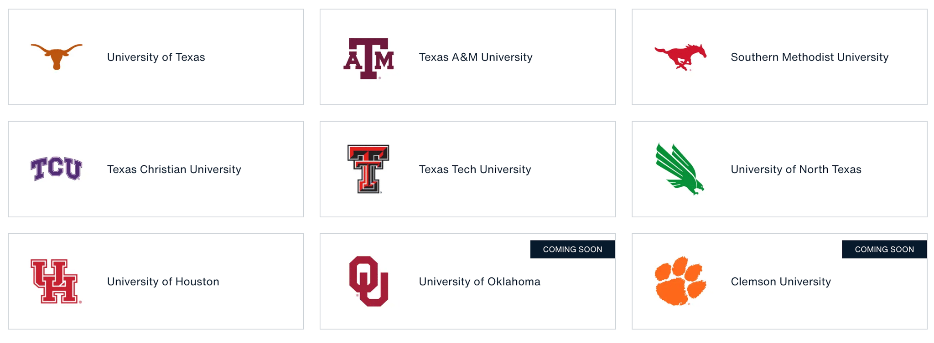The height and width of the screenshot is (343, 934).
Task: Choose University of North Texas
Action: (x=796, y=169)
